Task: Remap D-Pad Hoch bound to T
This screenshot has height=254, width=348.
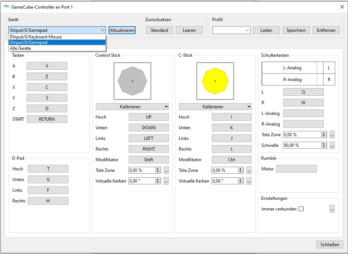Action: 48,169
